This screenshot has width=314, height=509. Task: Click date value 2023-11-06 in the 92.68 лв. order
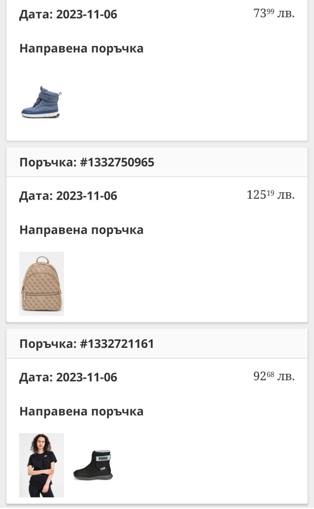pos(87,377)
